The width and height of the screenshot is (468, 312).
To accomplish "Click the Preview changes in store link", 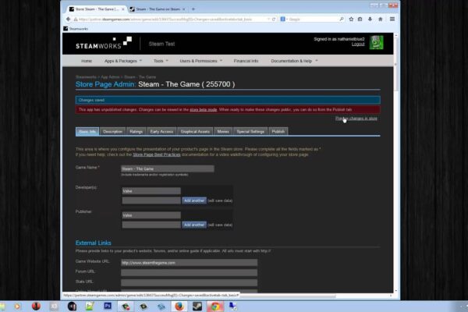I will click(356, 119).
